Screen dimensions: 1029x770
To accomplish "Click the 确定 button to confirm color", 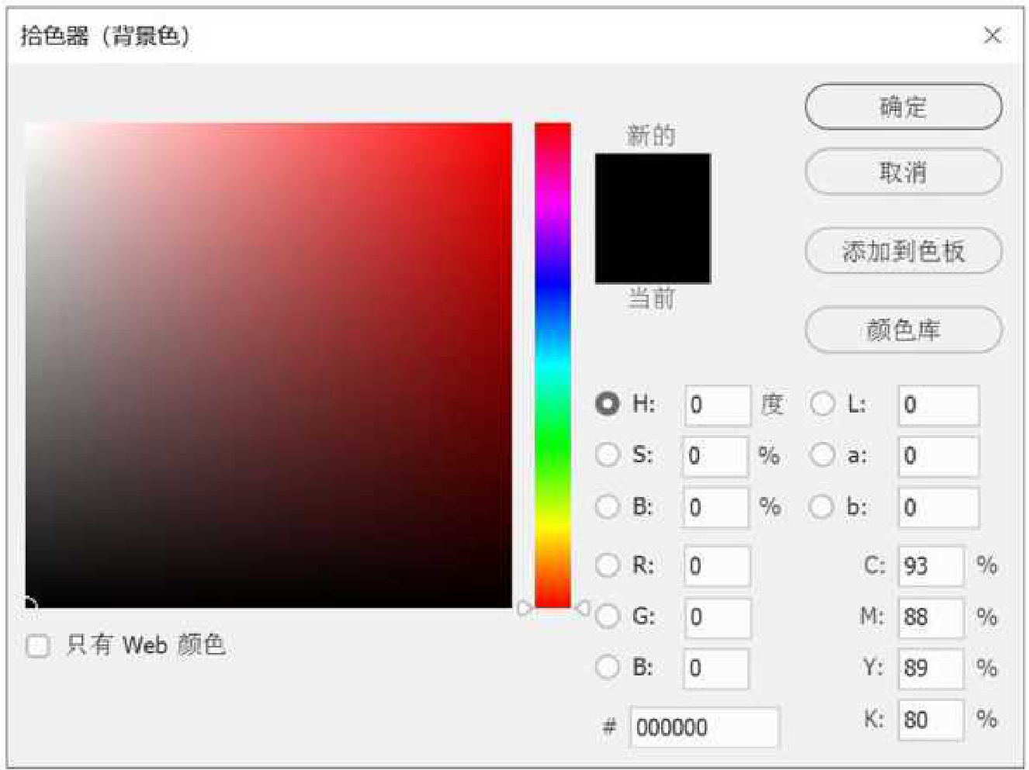I will [x=903, y=106].
